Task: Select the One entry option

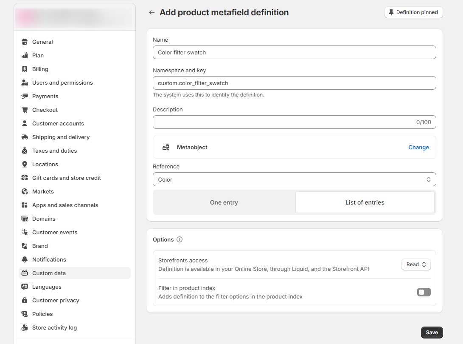Action: point(224,202)
